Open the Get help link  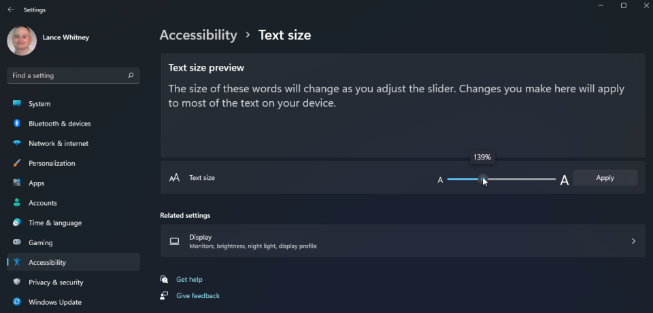(189, 279)
